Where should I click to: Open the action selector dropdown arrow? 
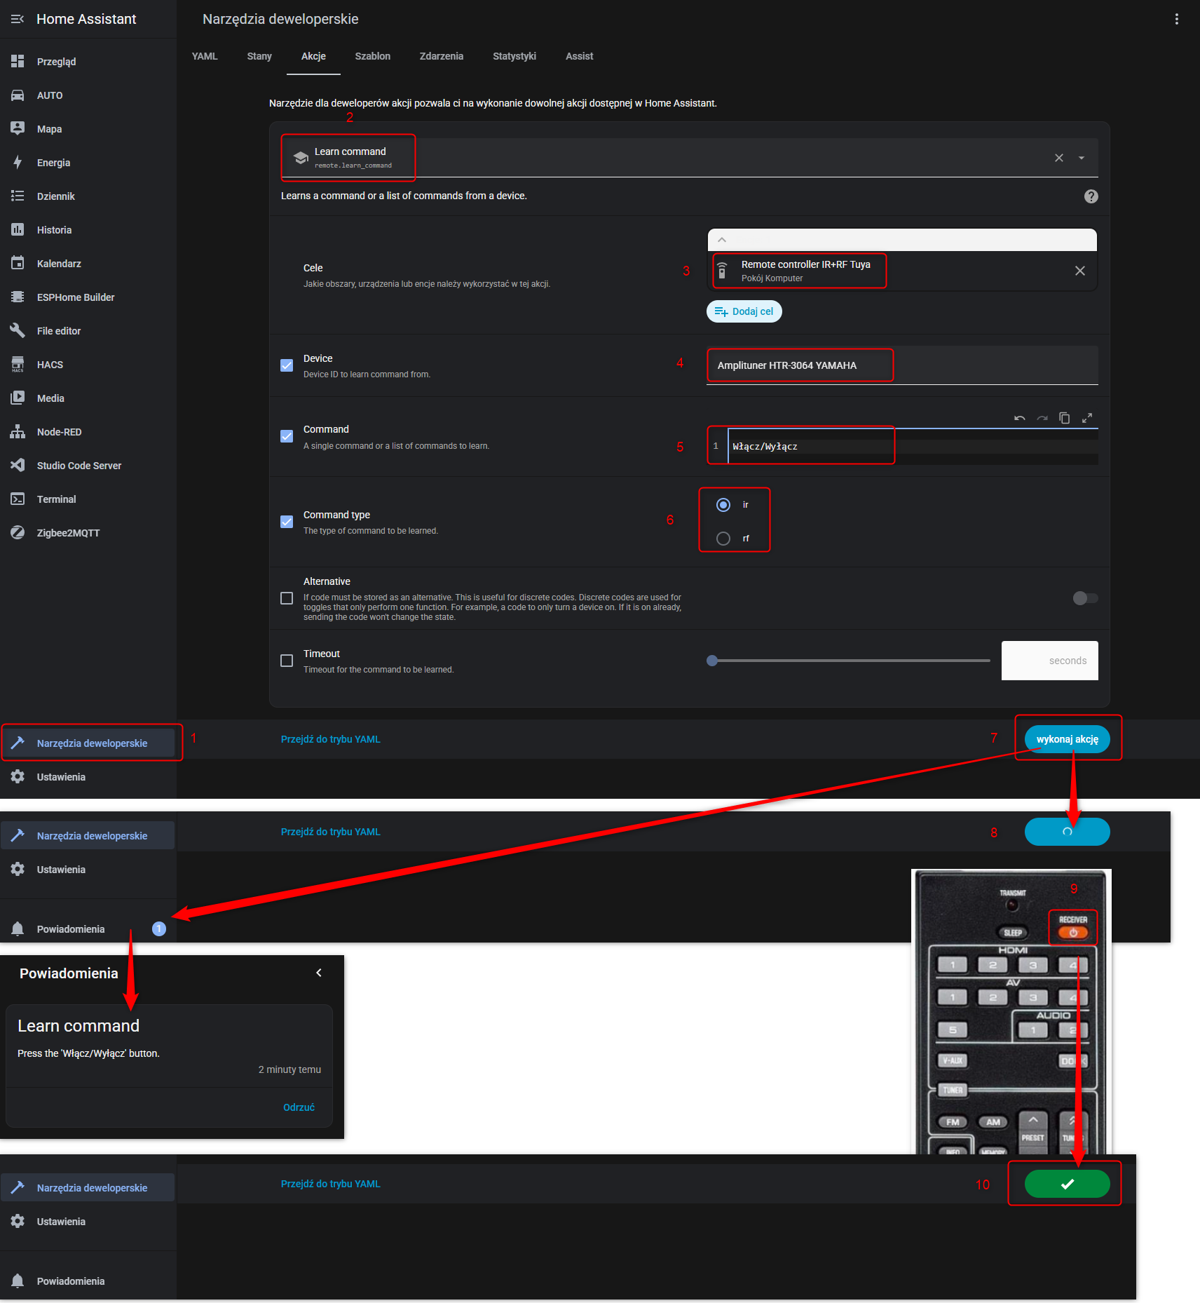(x=1082, y=158)
